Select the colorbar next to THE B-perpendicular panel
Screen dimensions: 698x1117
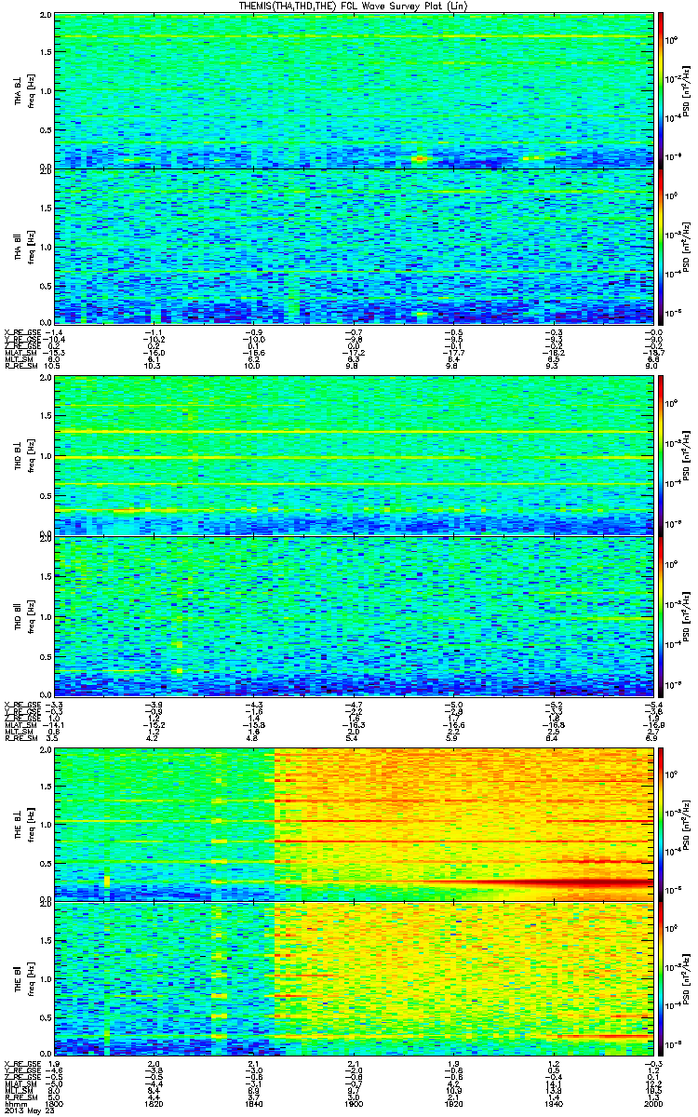661,822
